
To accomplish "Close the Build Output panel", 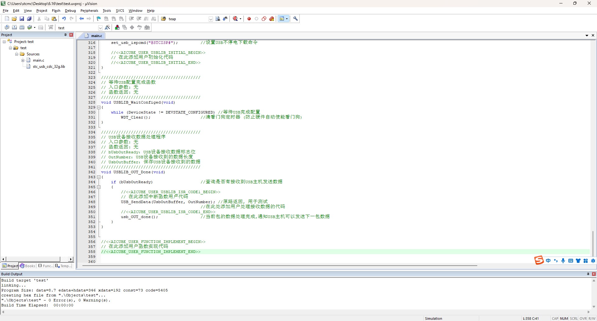I will point(594,274).
